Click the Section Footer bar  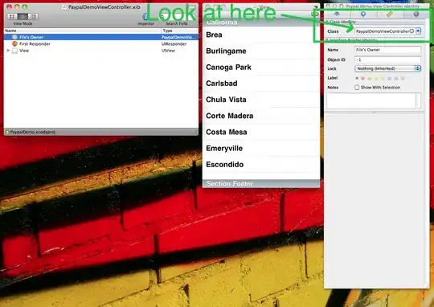pyautogui.click(x=261, y=183)
